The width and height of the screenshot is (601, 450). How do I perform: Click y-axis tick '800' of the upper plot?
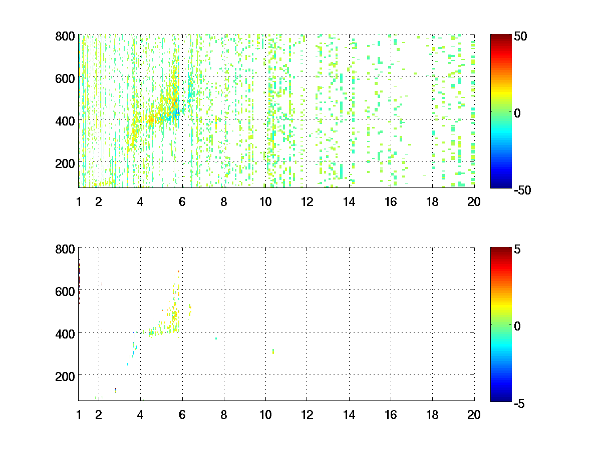65,36
